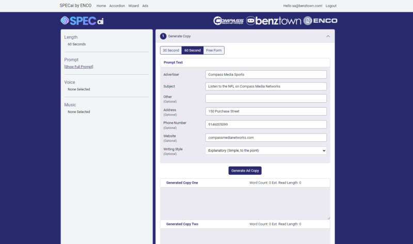Focus the Subject input field
413x244 pixels.
[266, 86]
